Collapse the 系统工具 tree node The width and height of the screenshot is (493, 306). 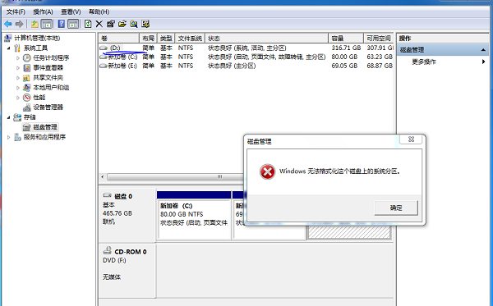coord(9,48)
